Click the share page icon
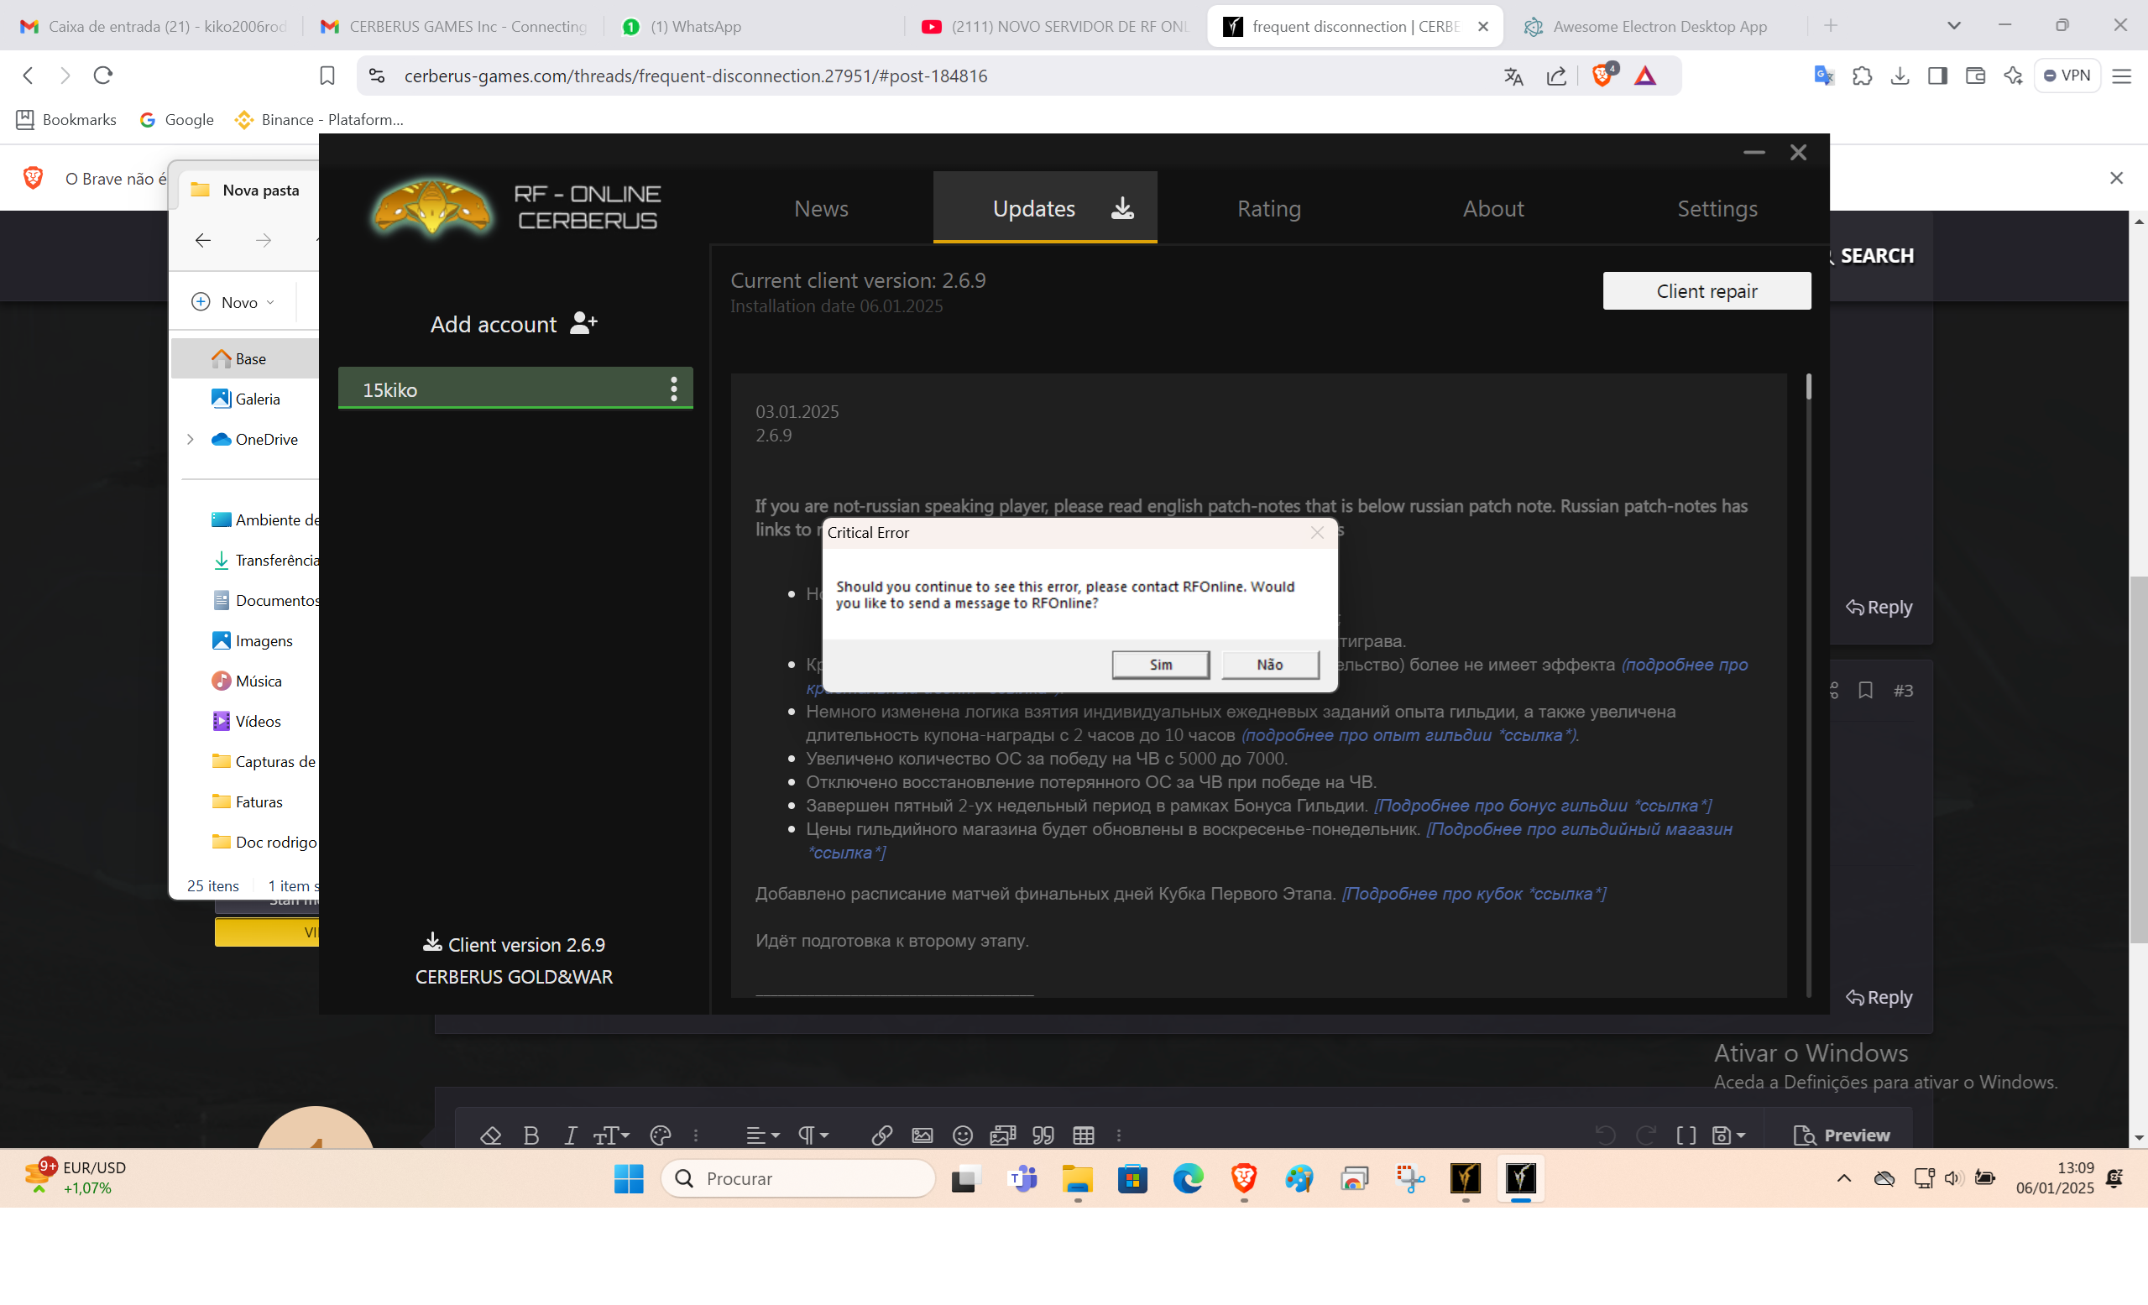Screen dimensions: 2148x1305 (x=1556, y=76)
